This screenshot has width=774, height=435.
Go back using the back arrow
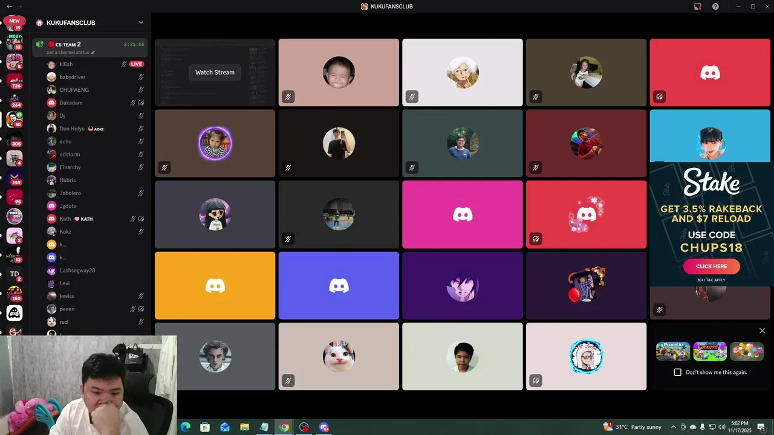[9, 6]
